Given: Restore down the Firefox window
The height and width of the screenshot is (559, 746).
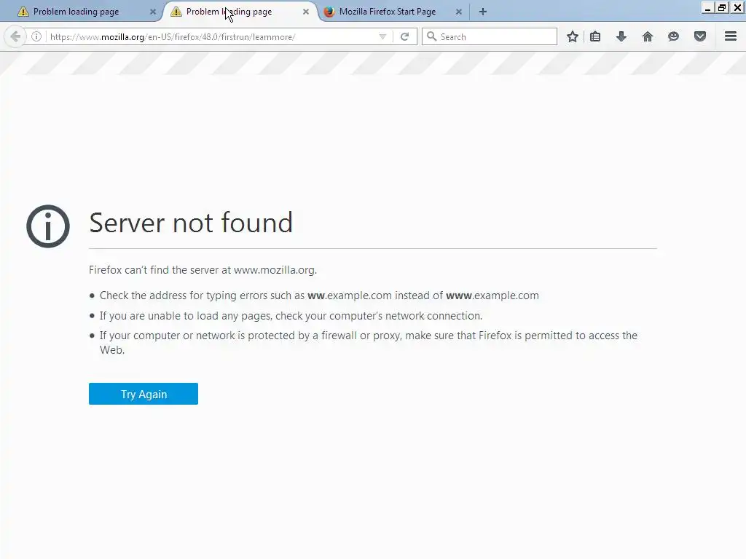Looking at the screenshot, I should pyautogui.click(x=722, y=8).
